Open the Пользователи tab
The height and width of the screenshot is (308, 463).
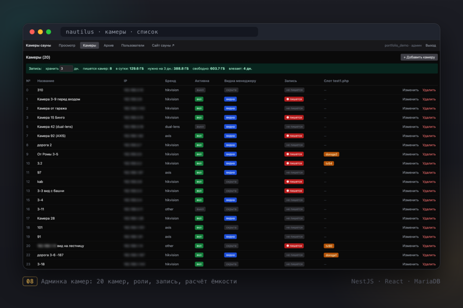(133, 45)
